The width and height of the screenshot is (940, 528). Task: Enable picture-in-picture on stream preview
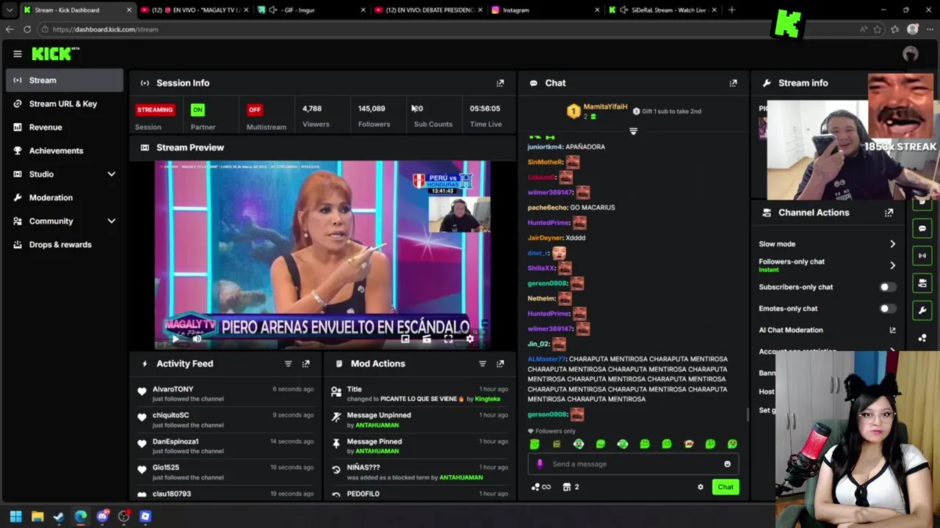click(x=405, y=339)
